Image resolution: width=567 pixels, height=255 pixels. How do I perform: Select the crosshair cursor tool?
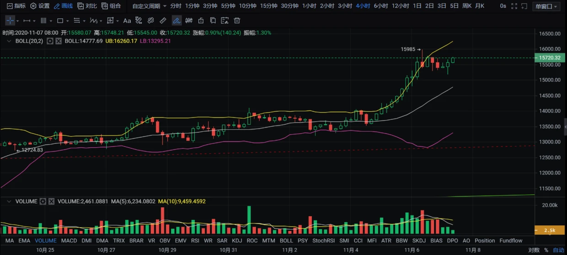(x=10, y=21)
